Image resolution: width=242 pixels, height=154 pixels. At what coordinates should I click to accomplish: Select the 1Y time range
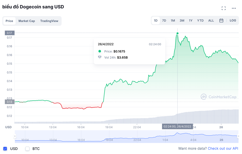coord(191,20)
